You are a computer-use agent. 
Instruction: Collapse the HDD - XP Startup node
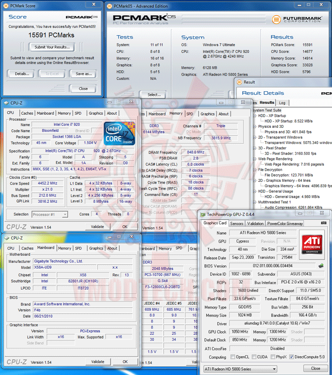(x=255, y=116)
